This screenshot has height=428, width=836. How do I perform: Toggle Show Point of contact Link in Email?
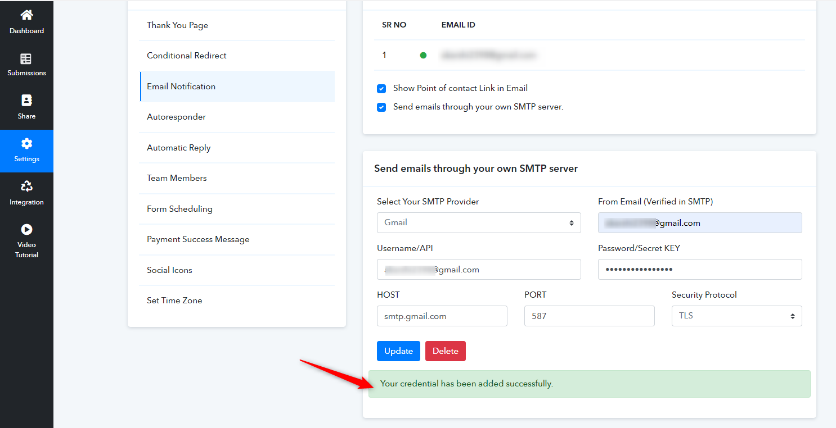point(381,89)
